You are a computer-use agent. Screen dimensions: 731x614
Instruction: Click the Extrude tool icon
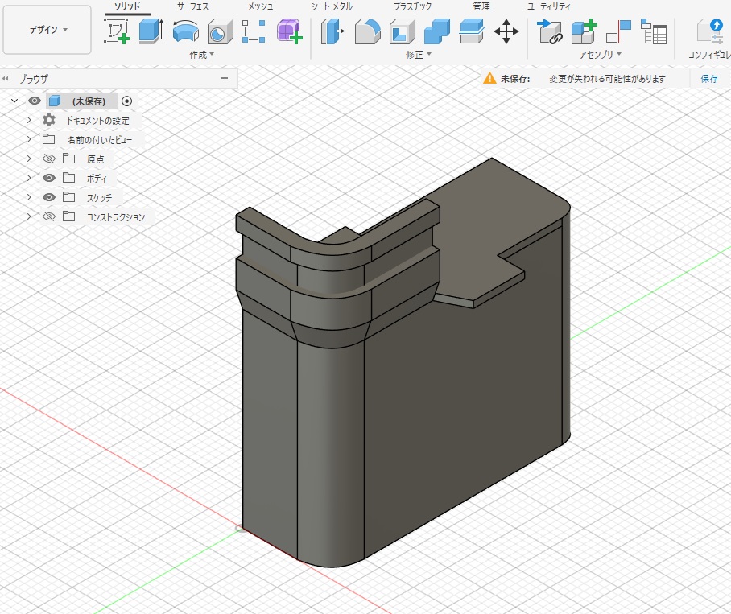coord(151,32)
